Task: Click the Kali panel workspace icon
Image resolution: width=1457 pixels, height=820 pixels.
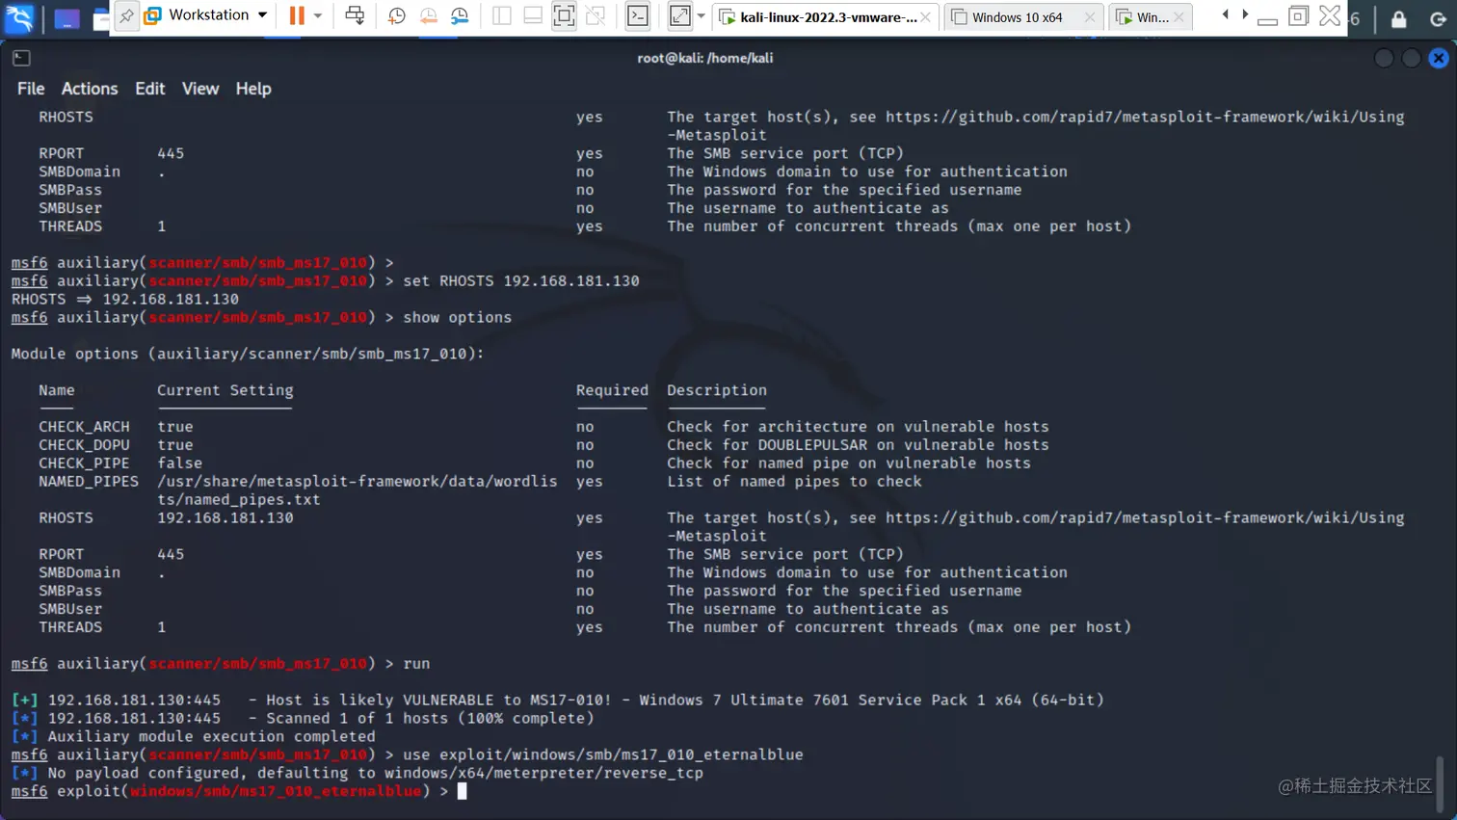Action: (66, 18)
